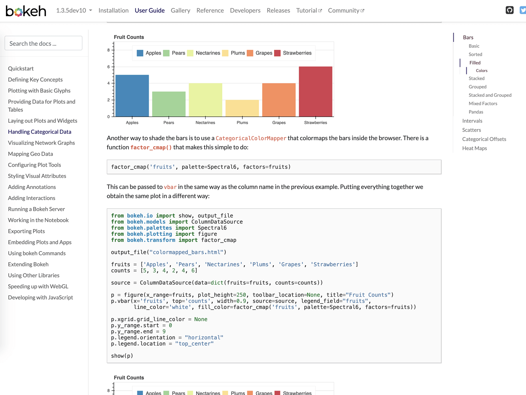Select Installation in the top navigation

114,10
